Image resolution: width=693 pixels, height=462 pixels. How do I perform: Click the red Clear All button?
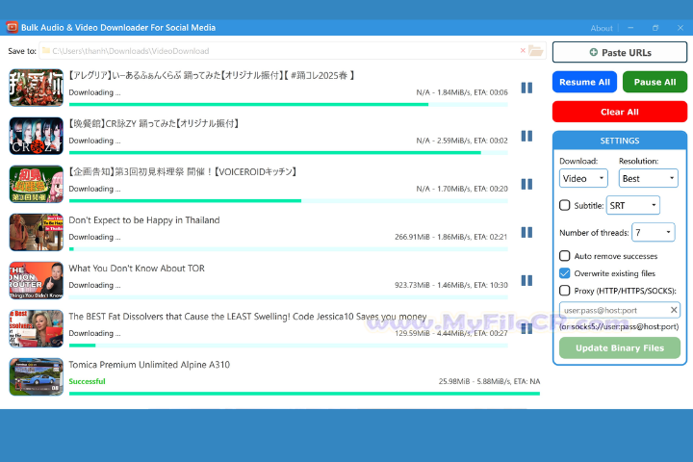[620, 112]
